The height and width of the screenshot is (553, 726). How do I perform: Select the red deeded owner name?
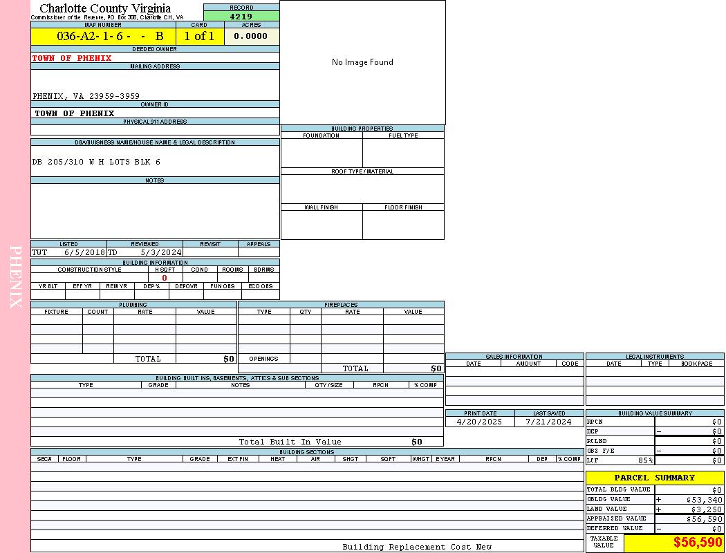coord(72,58)
